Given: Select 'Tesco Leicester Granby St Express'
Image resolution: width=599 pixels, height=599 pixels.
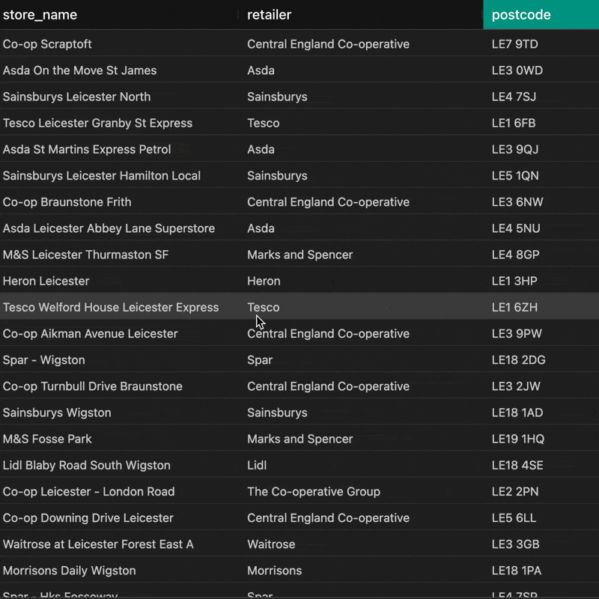Looking at the screenshot, I should pyautogui.click(x=97, y=123).
